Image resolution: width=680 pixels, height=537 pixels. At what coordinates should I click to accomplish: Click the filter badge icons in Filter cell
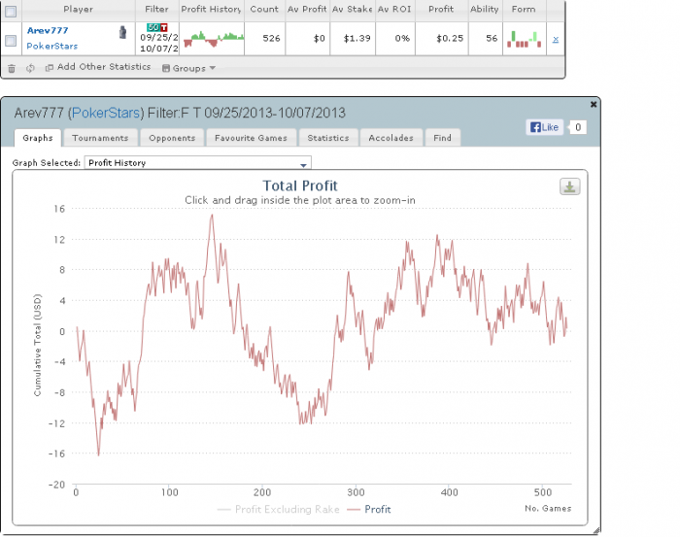(156, 27)
